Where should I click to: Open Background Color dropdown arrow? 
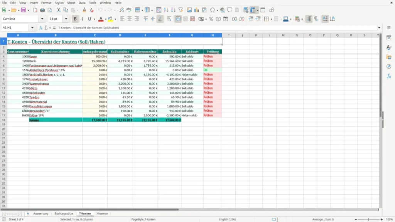(115, 19)
